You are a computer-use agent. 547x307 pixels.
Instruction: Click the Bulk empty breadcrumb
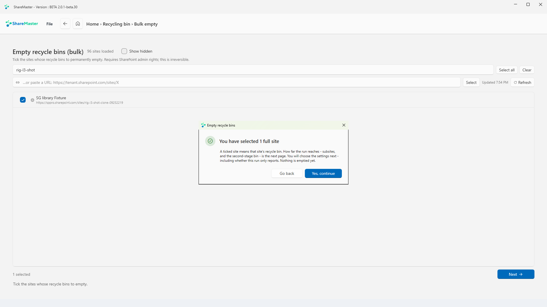click(146, 24)
